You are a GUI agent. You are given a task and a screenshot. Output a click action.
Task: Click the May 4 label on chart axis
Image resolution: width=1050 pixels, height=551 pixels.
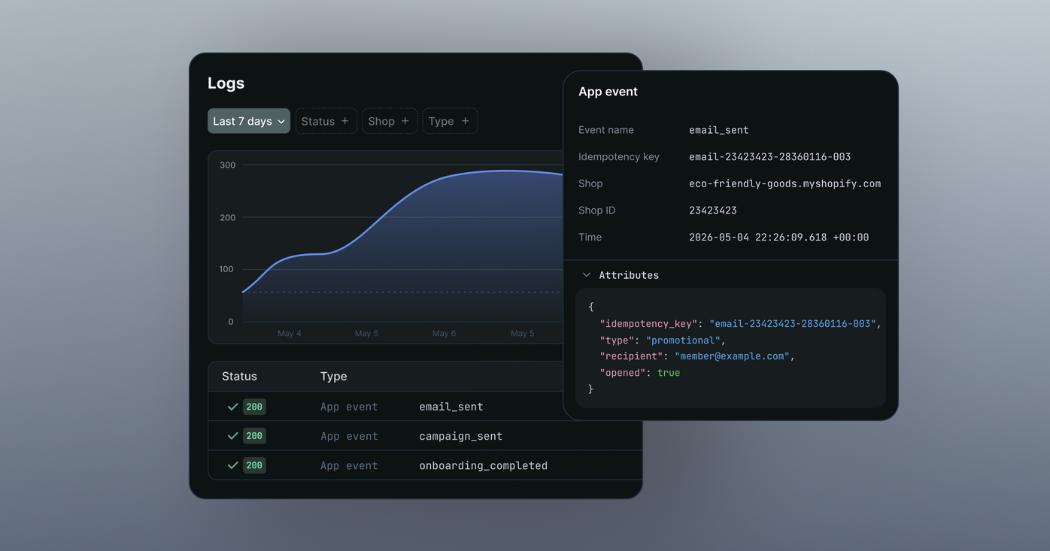tap(290, 333)
